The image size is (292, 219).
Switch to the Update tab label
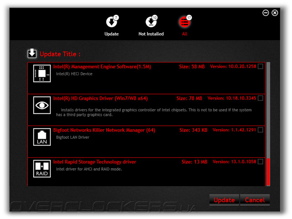pos(111,34)
